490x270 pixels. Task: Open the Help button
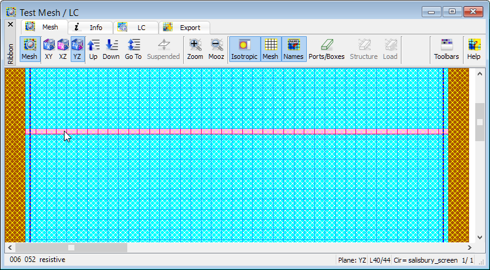point(473,49)
